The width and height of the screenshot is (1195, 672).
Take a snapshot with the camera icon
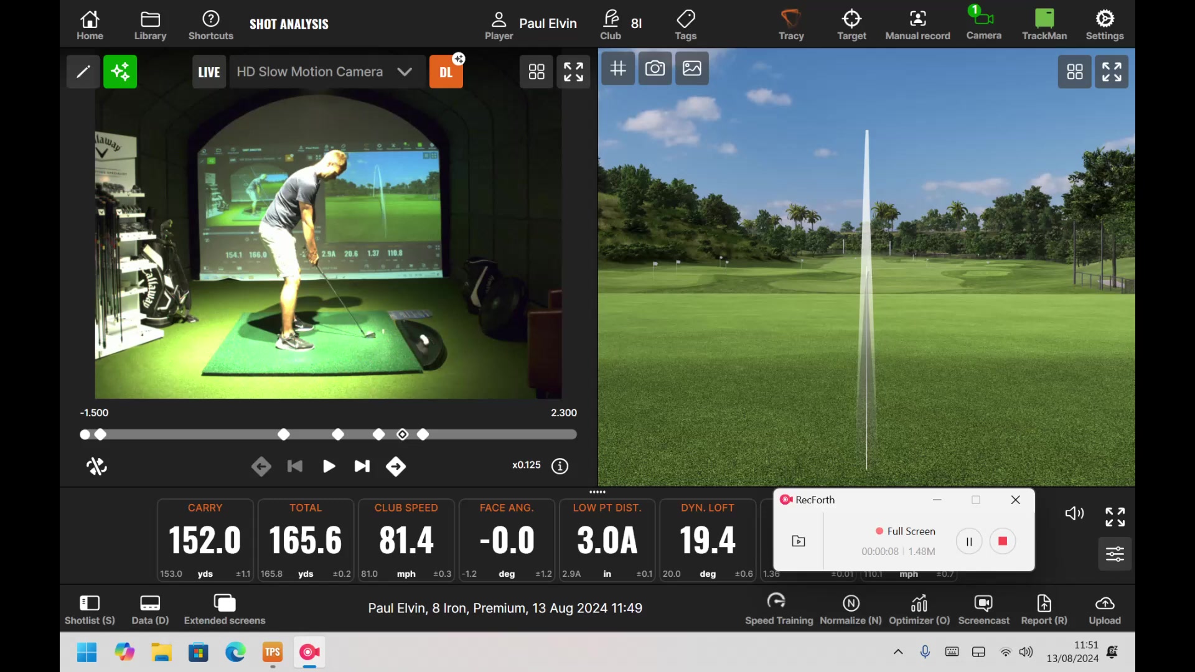655,68
